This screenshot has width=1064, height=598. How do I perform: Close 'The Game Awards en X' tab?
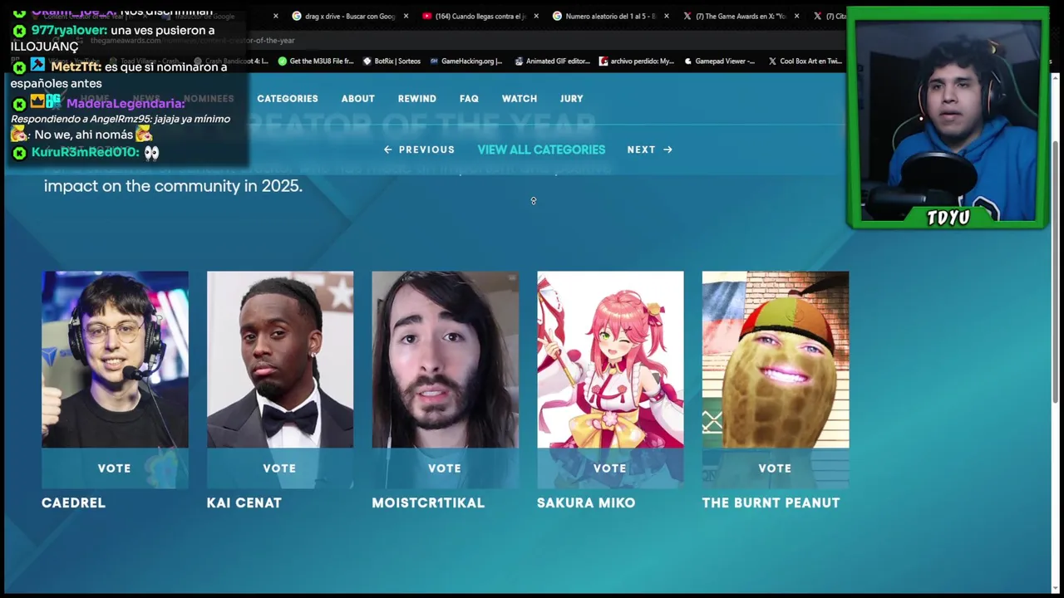point(796,16)
